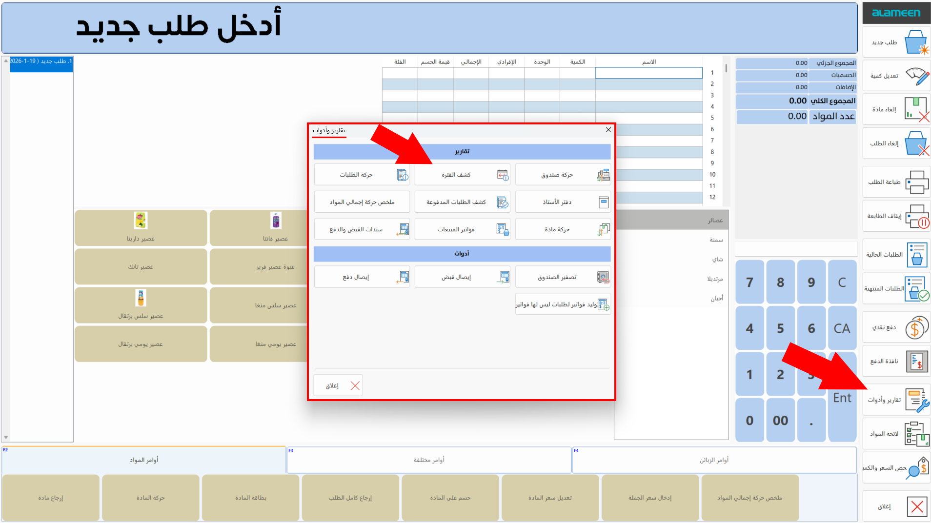Click the orders list scrollbar down arrow
This screenshot has width=931, height=523.
coord(6,438)
